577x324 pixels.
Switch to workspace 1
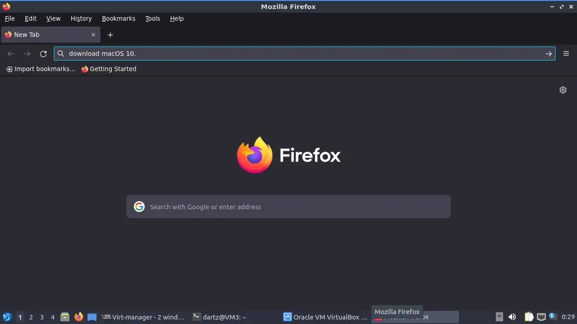[20, 317]
